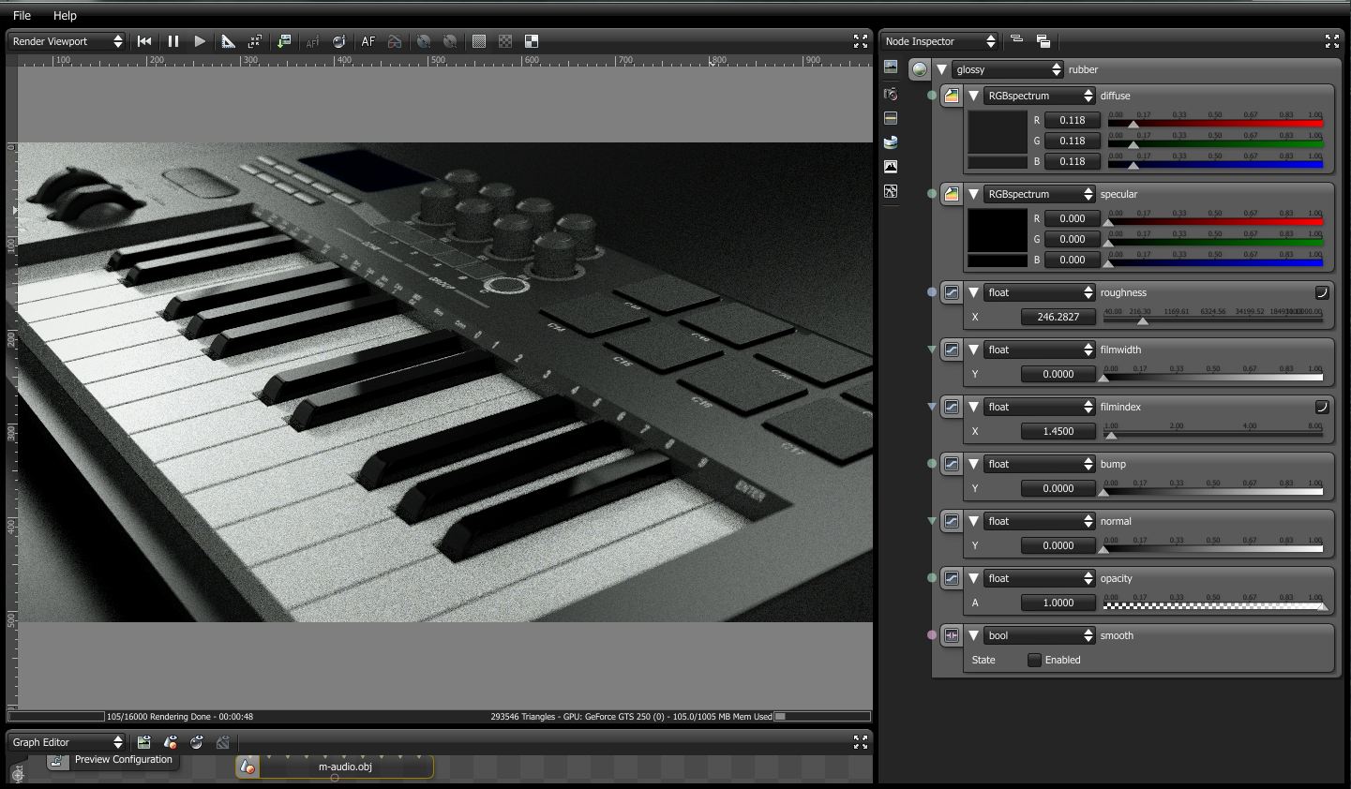This screenshot has width=1351, height=789.
Task: Open the specular RGBspectrum type dropdown
Action: tap(1039, 194)
